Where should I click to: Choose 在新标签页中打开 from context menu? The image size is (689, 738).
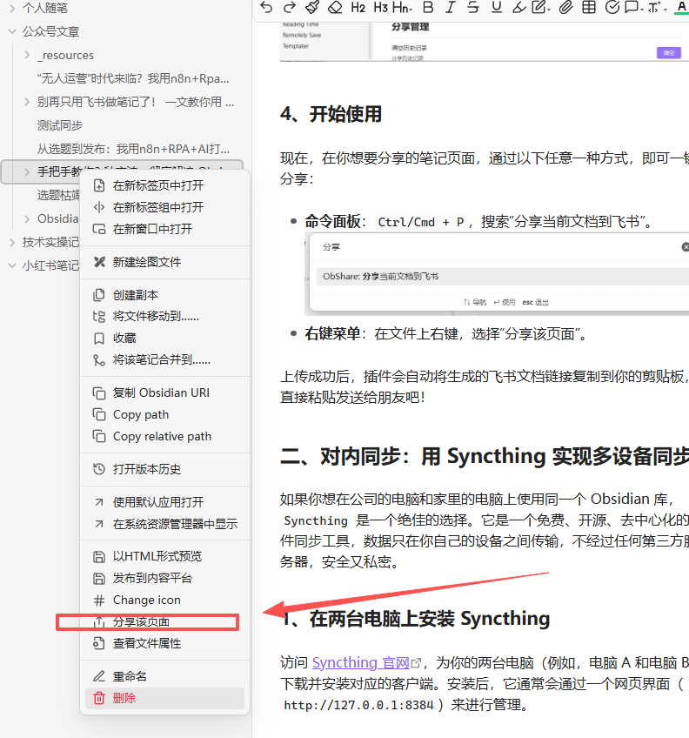(x=164, y=185)
